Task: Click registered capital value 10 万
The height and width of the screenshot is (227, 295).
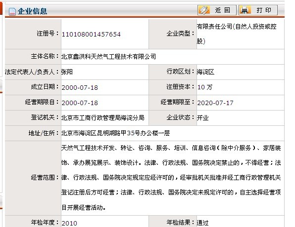Action: coord(205,87)
